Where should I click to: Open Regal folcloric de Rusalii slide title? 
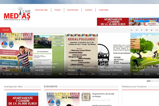81,69
